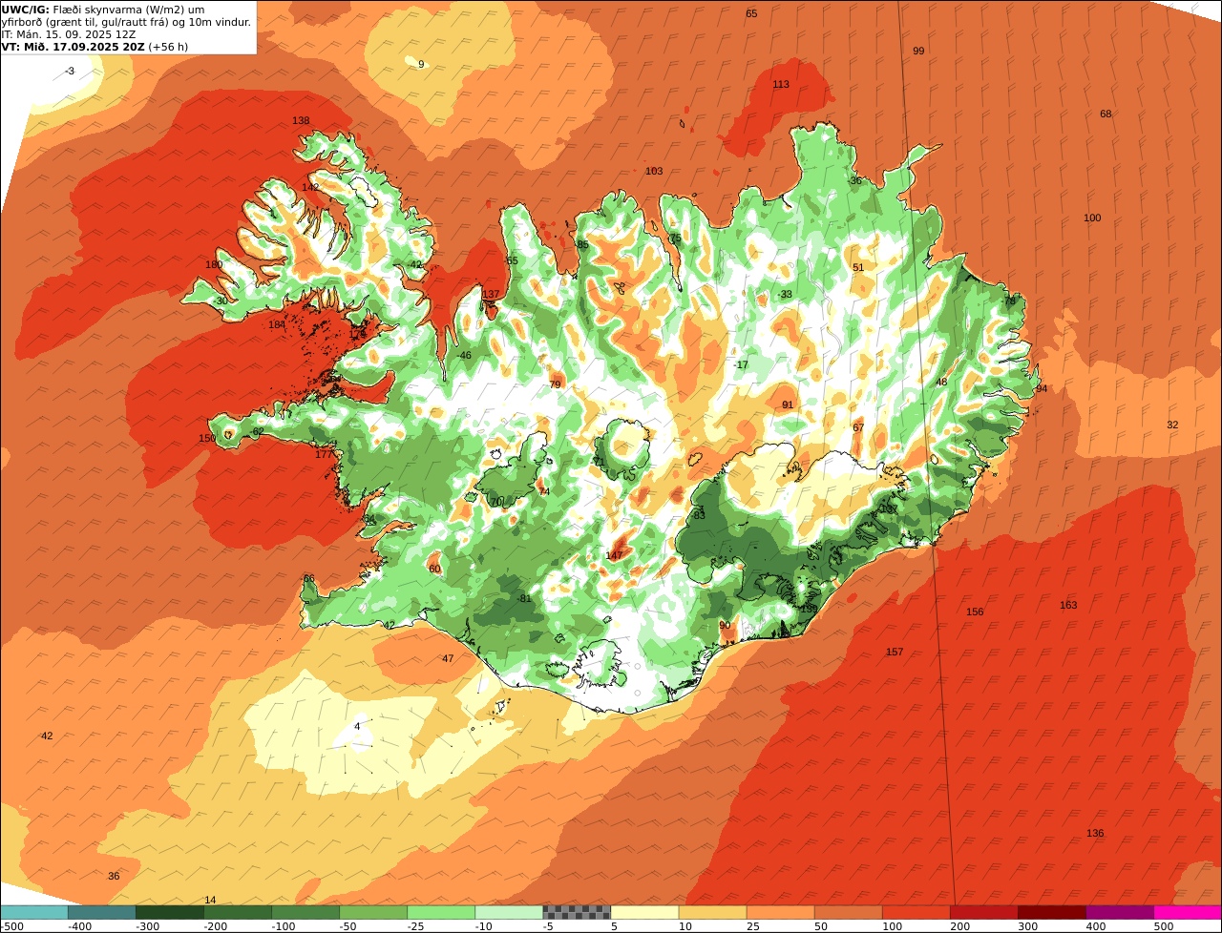Click the value 51 in northeast Iceland
1222x933 pixels.
click(858, 267)
